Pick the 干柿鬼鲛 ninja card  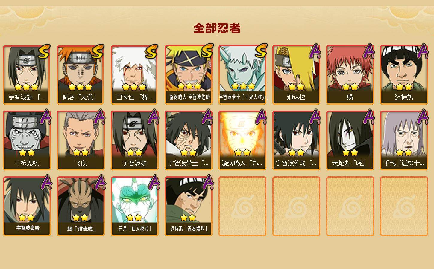[x=27, y=140]
